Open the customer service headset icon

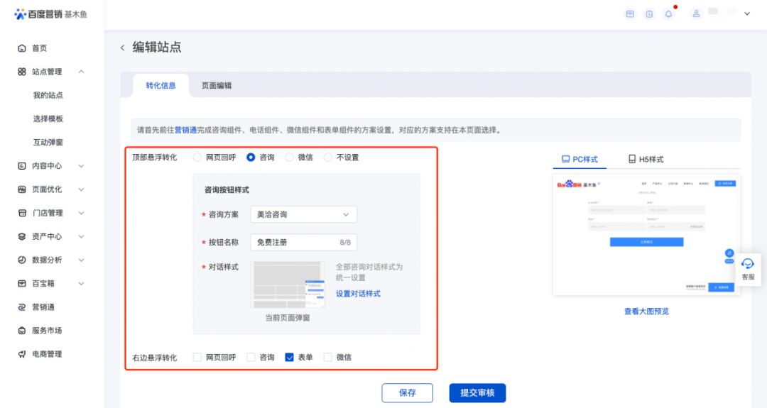coord(748,264)
